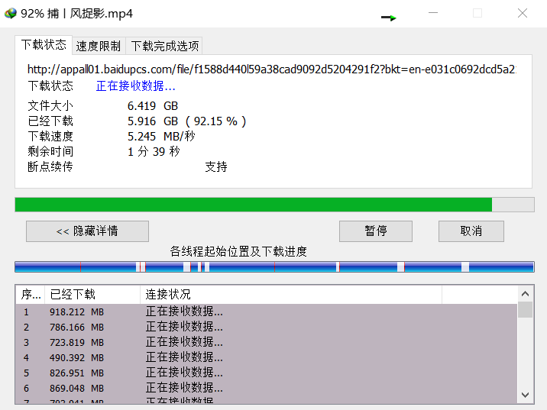Image resolution: width=547 pixels, height=410 pixels.
Task: Click the thread list scroll-up arrow
Action: [x=525, y=294]
